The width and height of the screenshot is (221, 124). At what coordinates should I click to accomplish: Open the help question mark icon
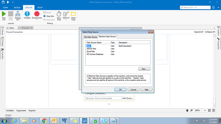(213, 7)
